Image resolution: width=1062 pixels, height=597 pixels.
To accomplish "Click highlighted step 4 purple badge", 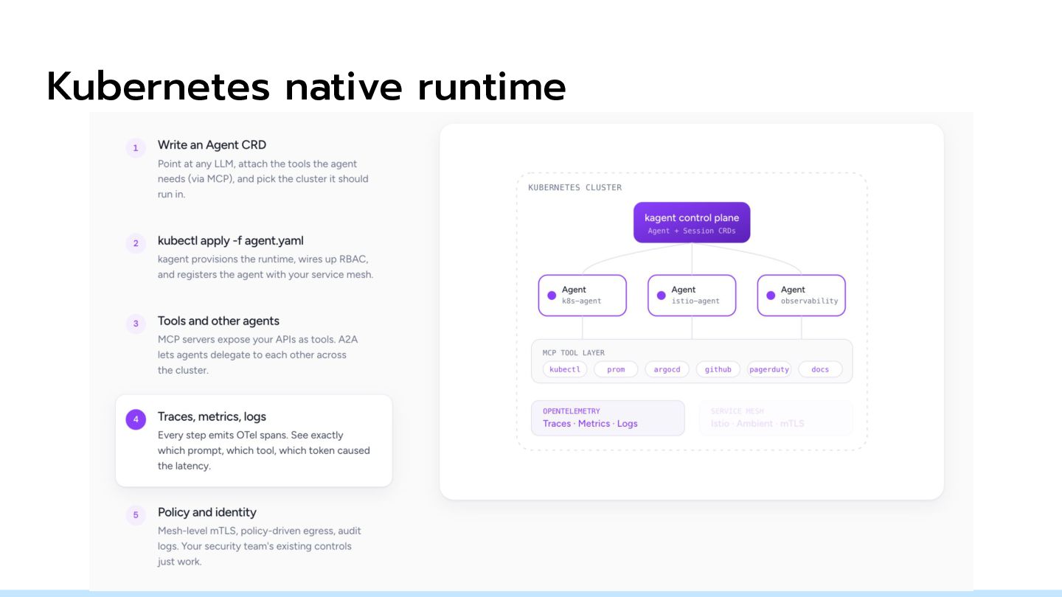I will point(136,419).
